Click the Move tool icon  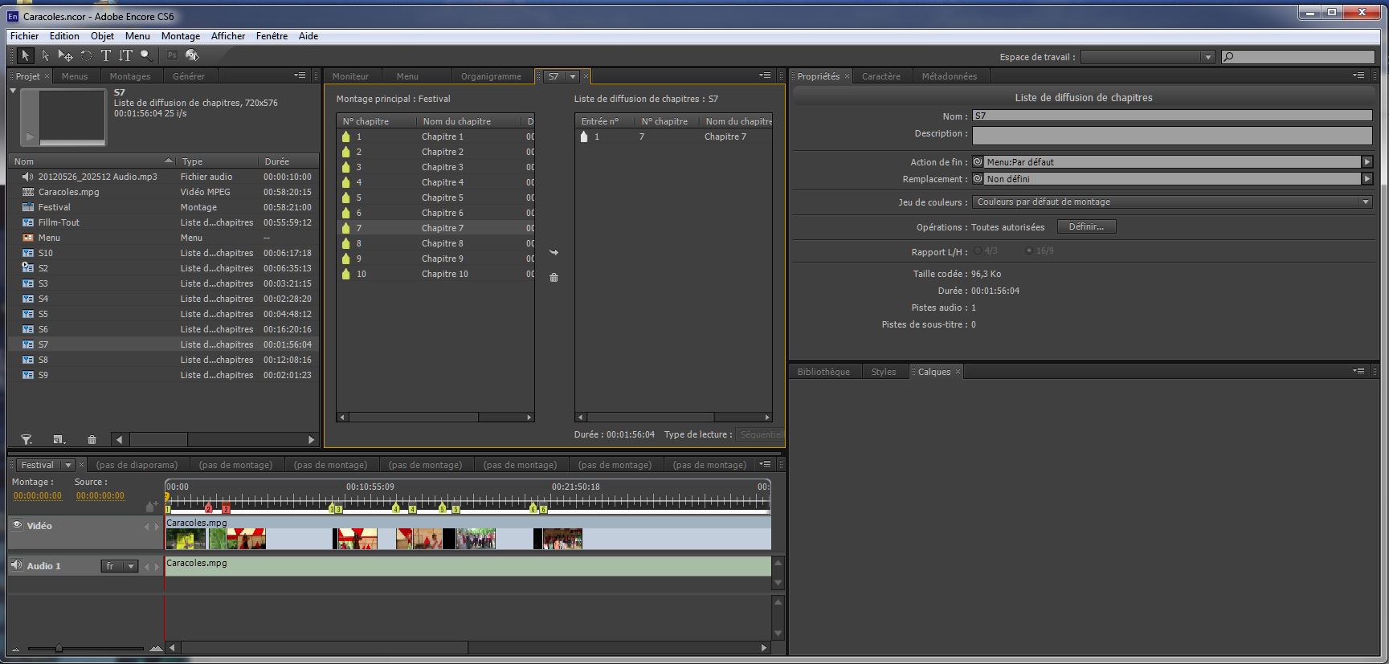pyautogui.click(x=66, y=55)
